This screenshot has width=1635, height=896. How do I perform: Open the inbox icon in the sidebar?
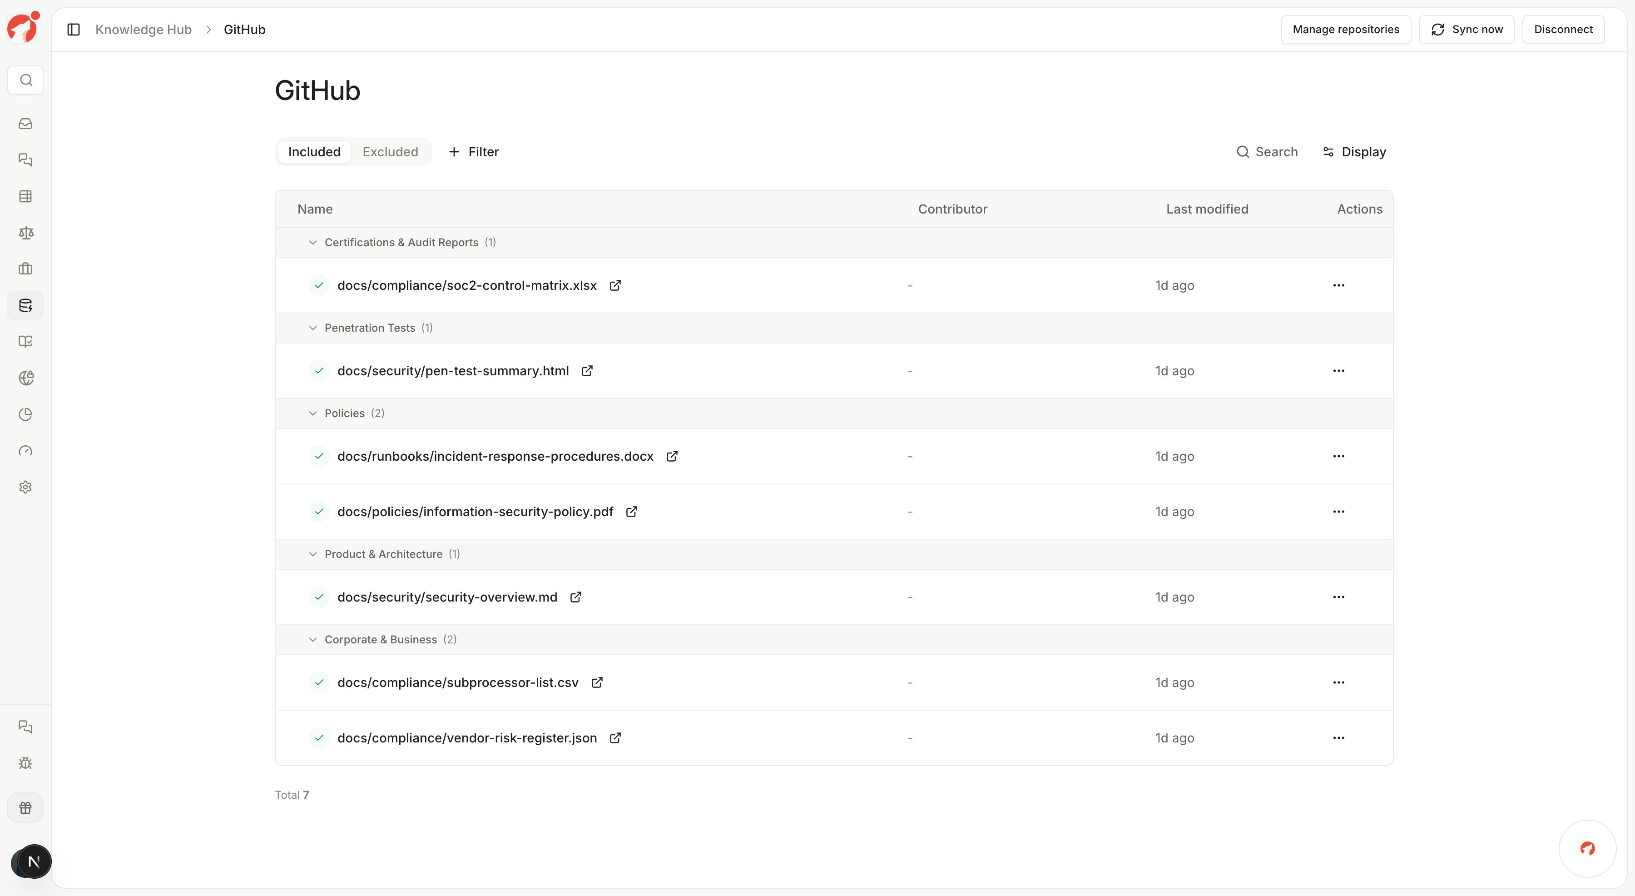(25, 123)
